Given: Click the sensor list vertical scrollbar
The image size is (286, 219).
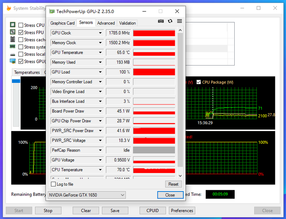Looking at the screenshot, I should click(x=180, y=98).
